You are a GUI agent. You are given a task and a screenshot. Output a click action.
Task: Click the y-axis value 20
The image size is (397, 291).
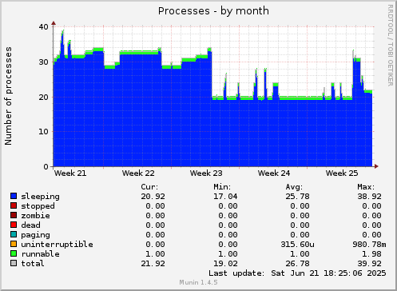click(x=44, y=98)
